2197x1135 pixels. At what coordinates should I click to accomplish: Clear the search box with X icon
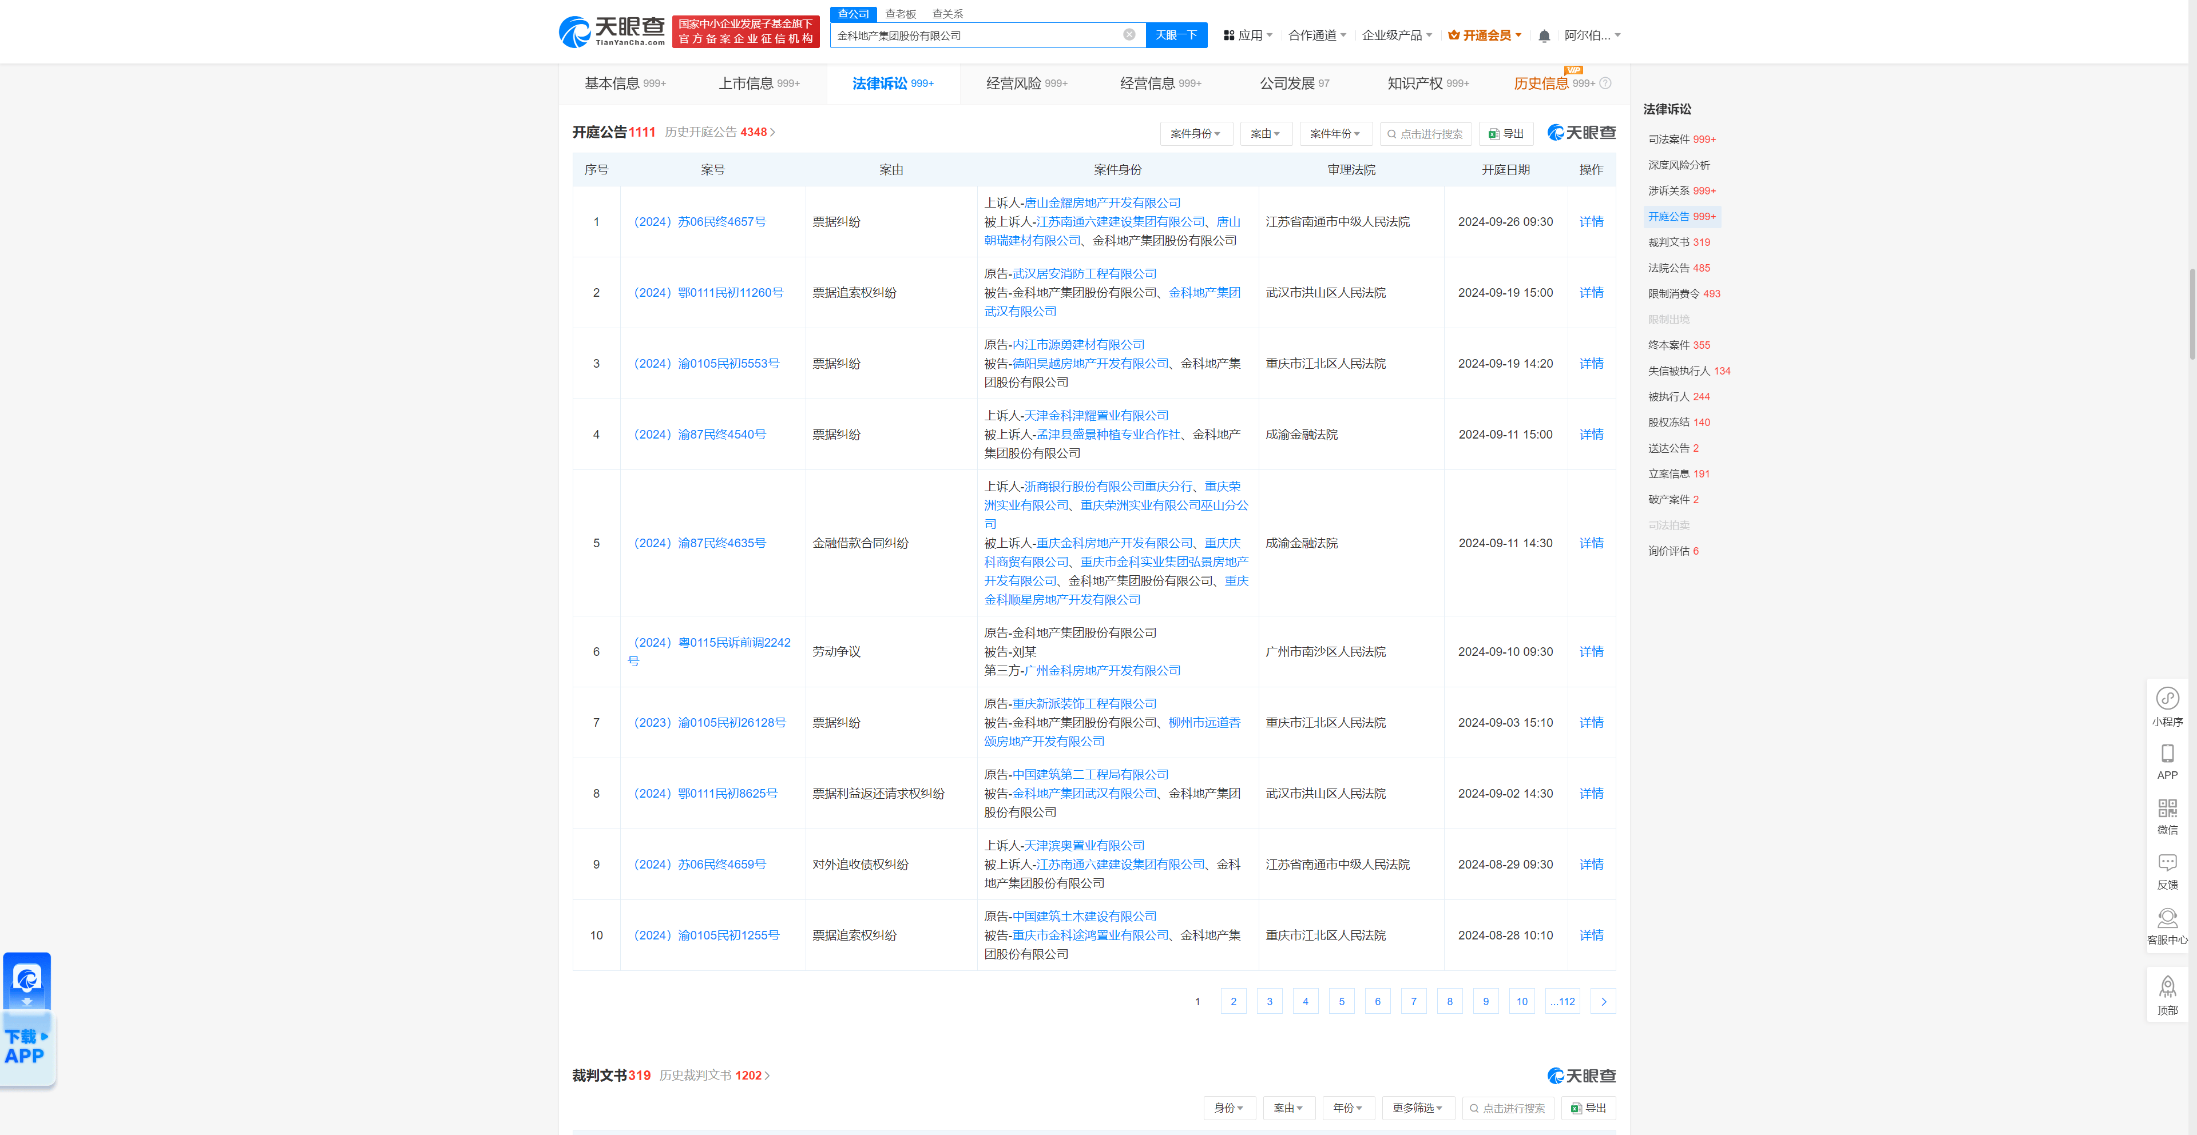[1128, 35]
